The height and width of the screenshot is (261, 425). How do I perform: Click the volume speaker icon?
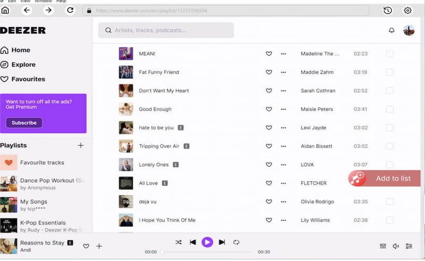point(396,246)
